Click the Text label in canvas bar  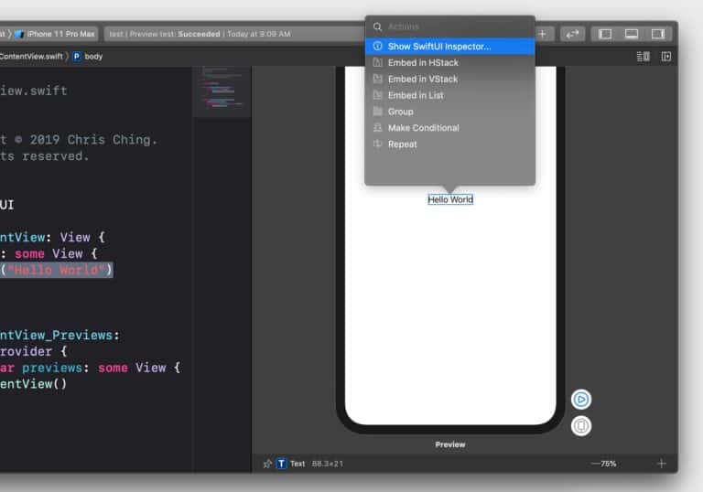click(297, 464)
